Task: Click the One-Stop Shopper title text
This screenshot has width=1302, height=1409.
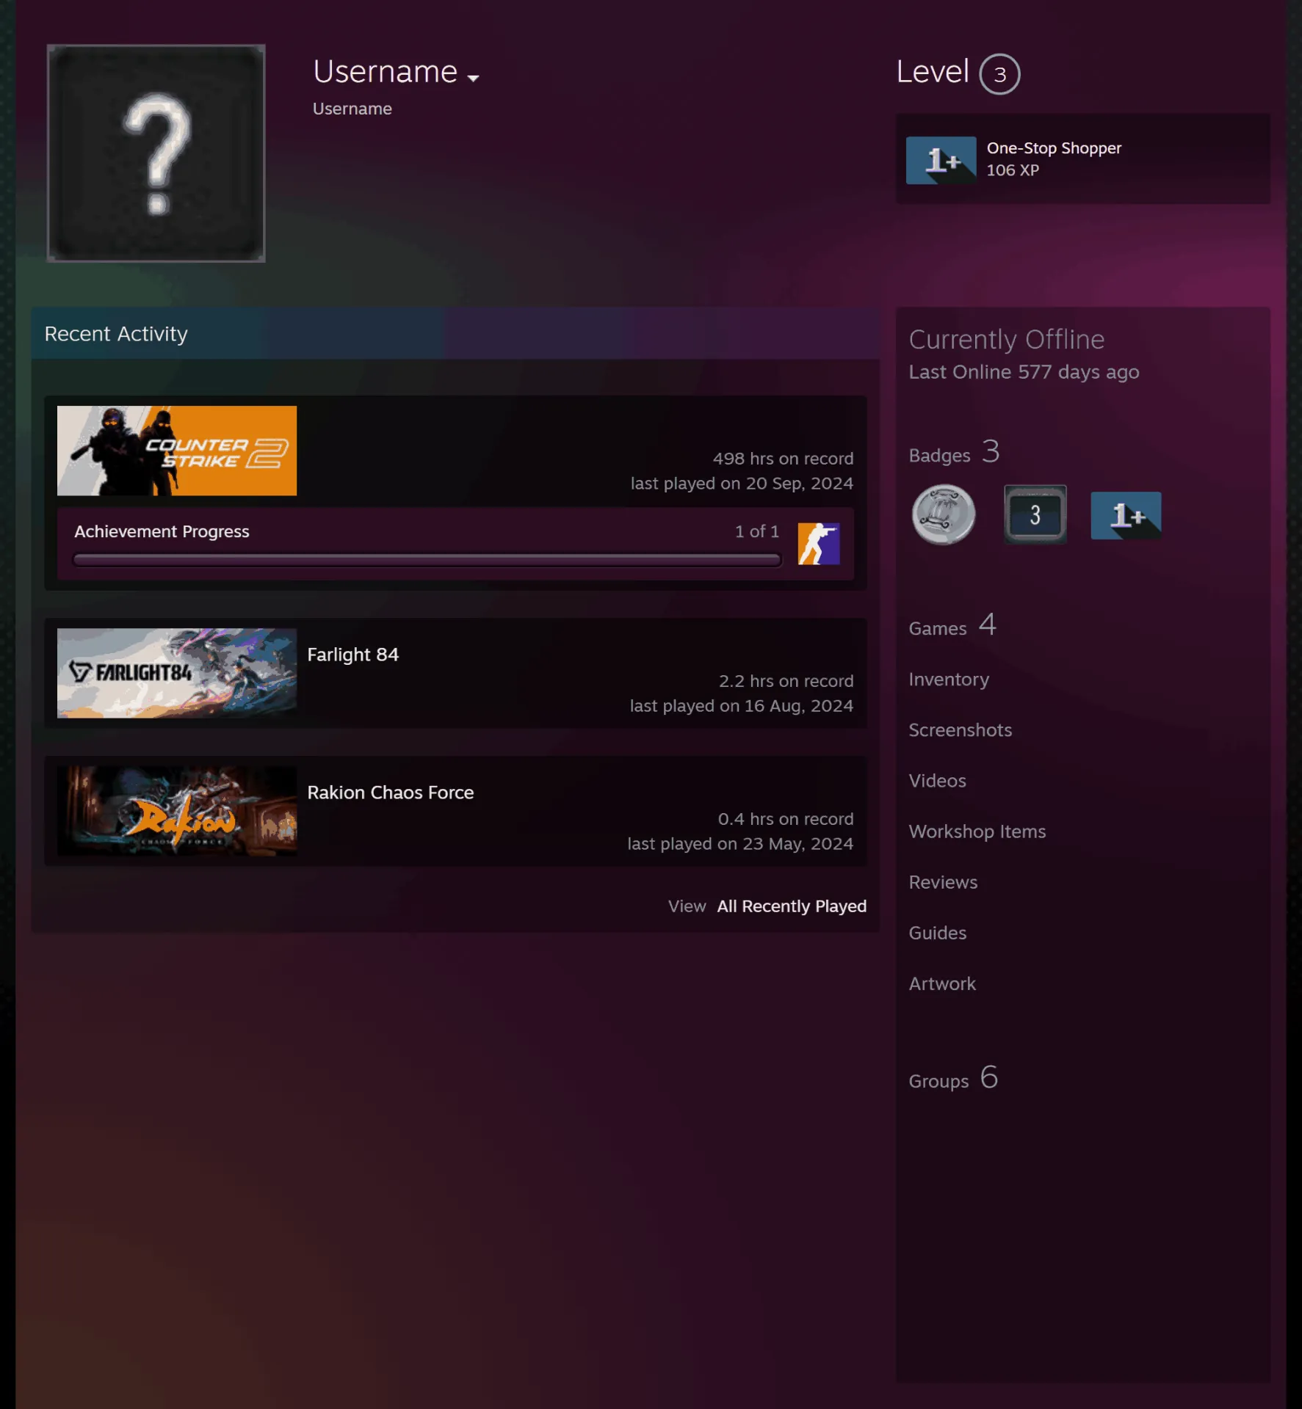Action: (x=1054, y=148)
